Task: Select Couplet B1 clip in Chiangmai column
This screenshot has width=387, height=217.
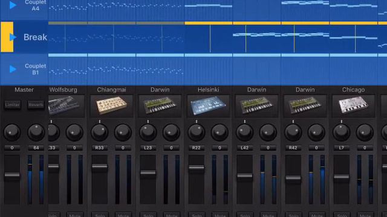Action: pyautogui.click(x=111, y=69)
